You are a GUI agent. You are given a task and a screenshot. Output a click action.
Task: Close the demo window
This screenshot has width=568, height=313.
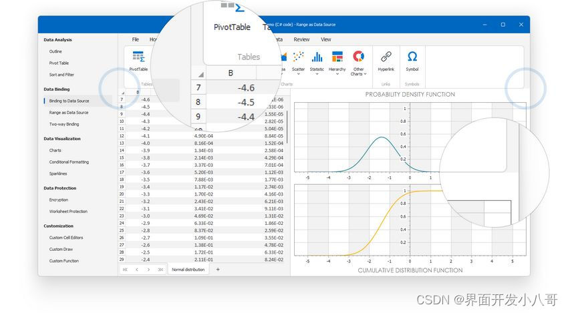pyautogui.click(x=521, y=25)
